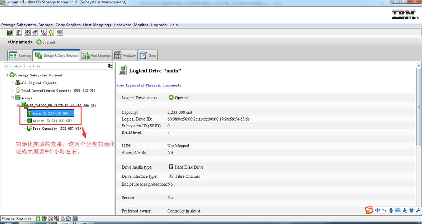
Task: Open the Host Mappings menu
Action: point(97,25)
